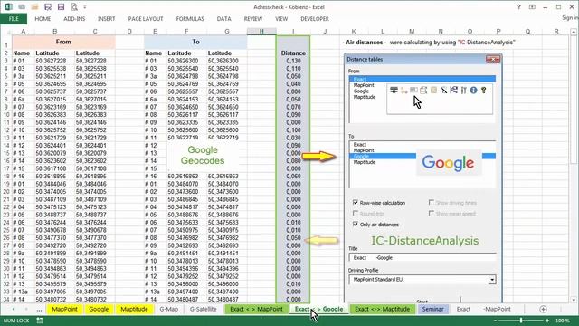Click the Title input field in dialog
The width and height of the screenshot is (579, 326).
[422, 257]
